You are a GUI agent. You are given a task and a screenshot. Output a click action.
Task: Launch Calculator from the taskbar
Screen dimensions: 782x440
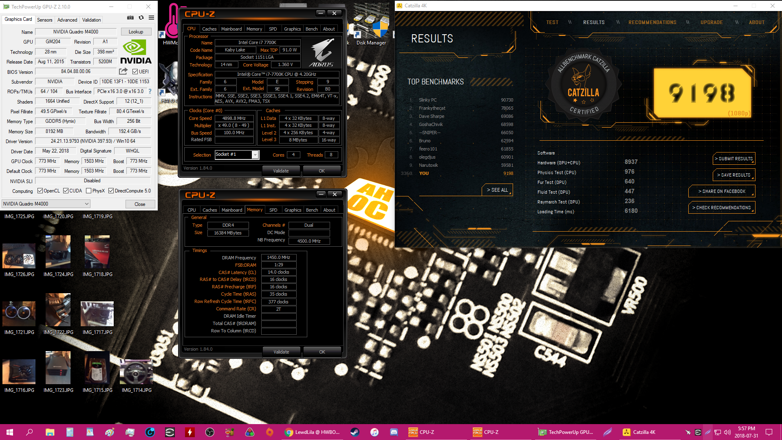[x=70, y=432]
